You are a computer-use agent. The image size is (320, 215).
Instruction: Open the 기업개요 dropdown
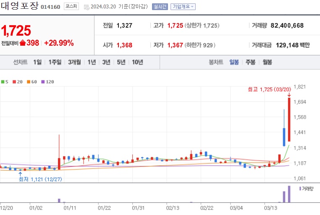(183, 7)
